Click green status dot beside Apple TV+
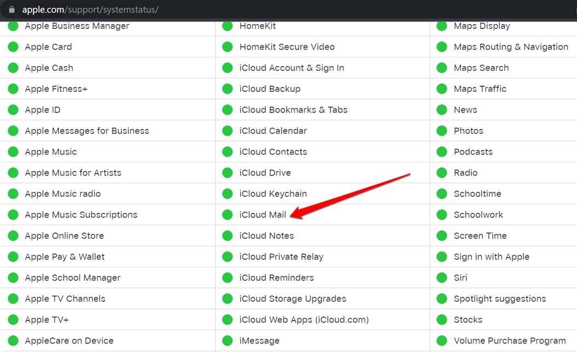The width and height of the screenshot is (577, 352). click(13, 320)
